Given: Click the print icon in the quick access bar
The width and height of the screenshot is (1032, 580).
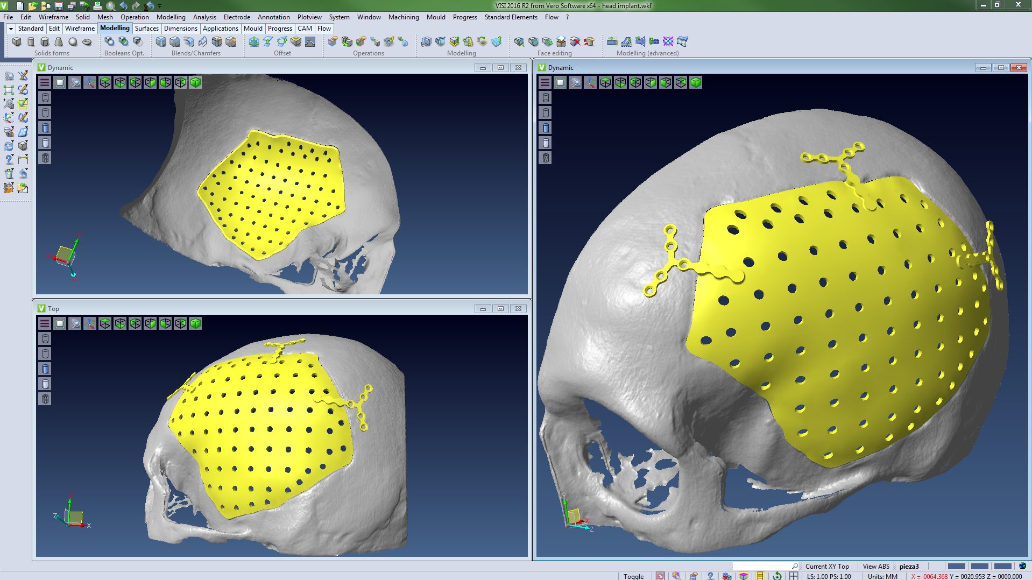Looking at the screenshot, I should (x=97, y=6).
